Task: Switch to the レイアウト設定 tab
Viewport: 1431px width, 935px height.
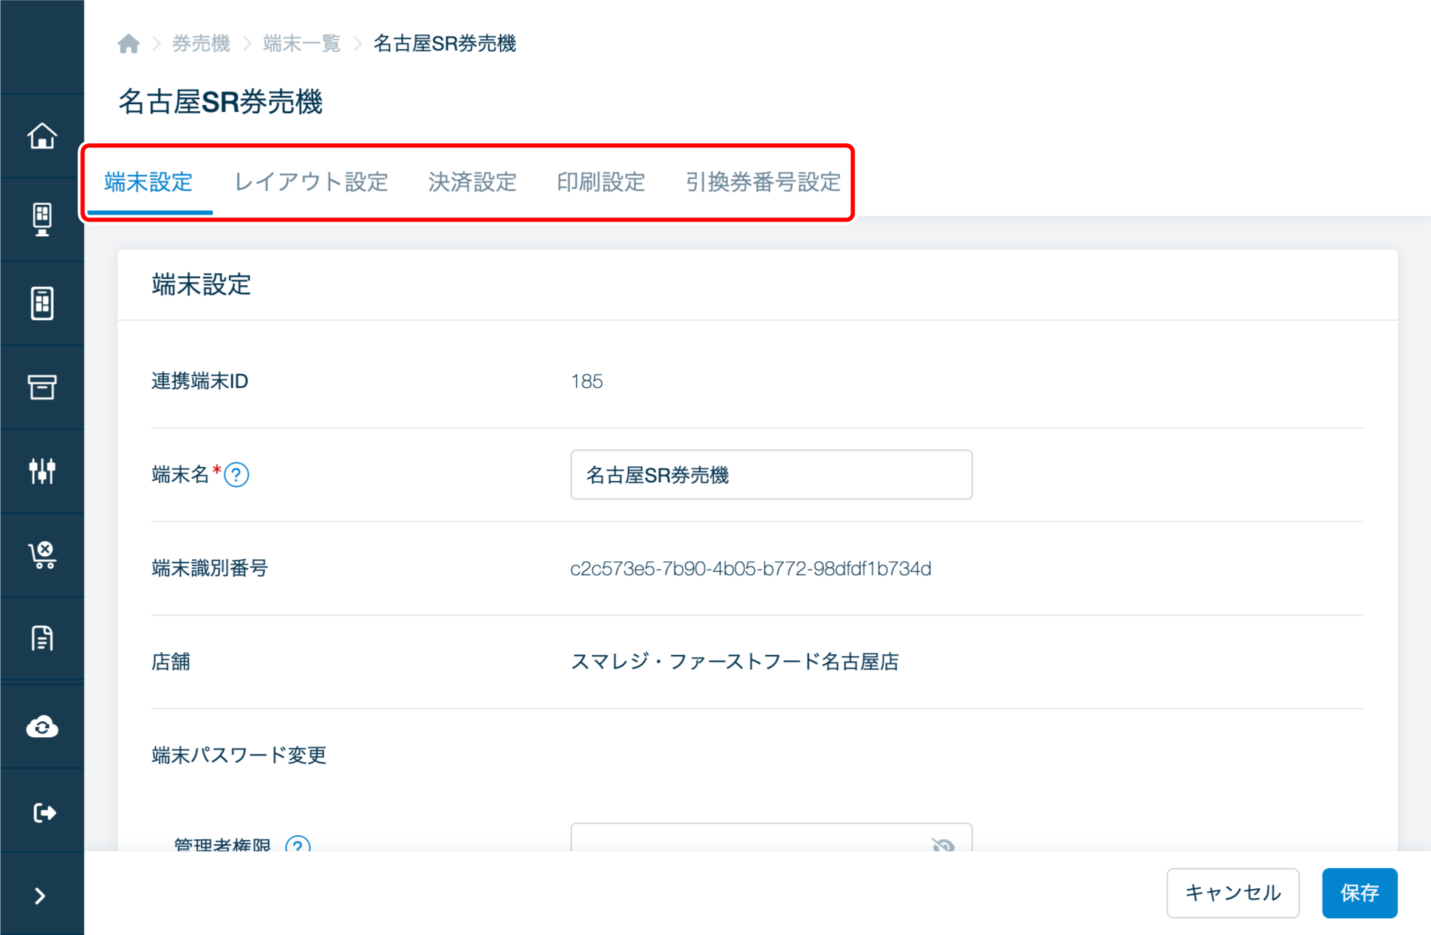Action: pos(311,182)
